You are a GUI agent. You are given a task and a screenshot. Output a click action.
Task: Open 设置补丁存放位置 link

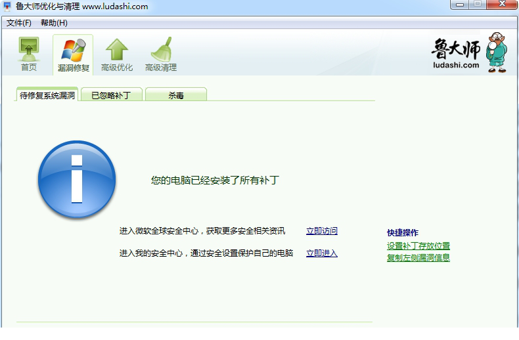pos(418,246)
